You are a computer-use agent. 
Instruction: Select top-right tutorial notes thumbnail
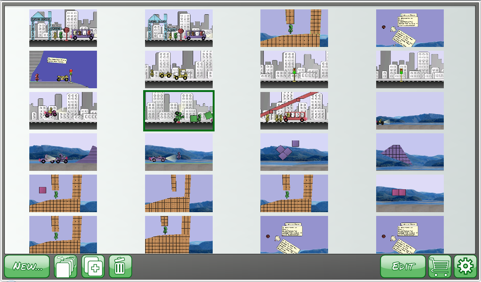click(x=410, y=28)
